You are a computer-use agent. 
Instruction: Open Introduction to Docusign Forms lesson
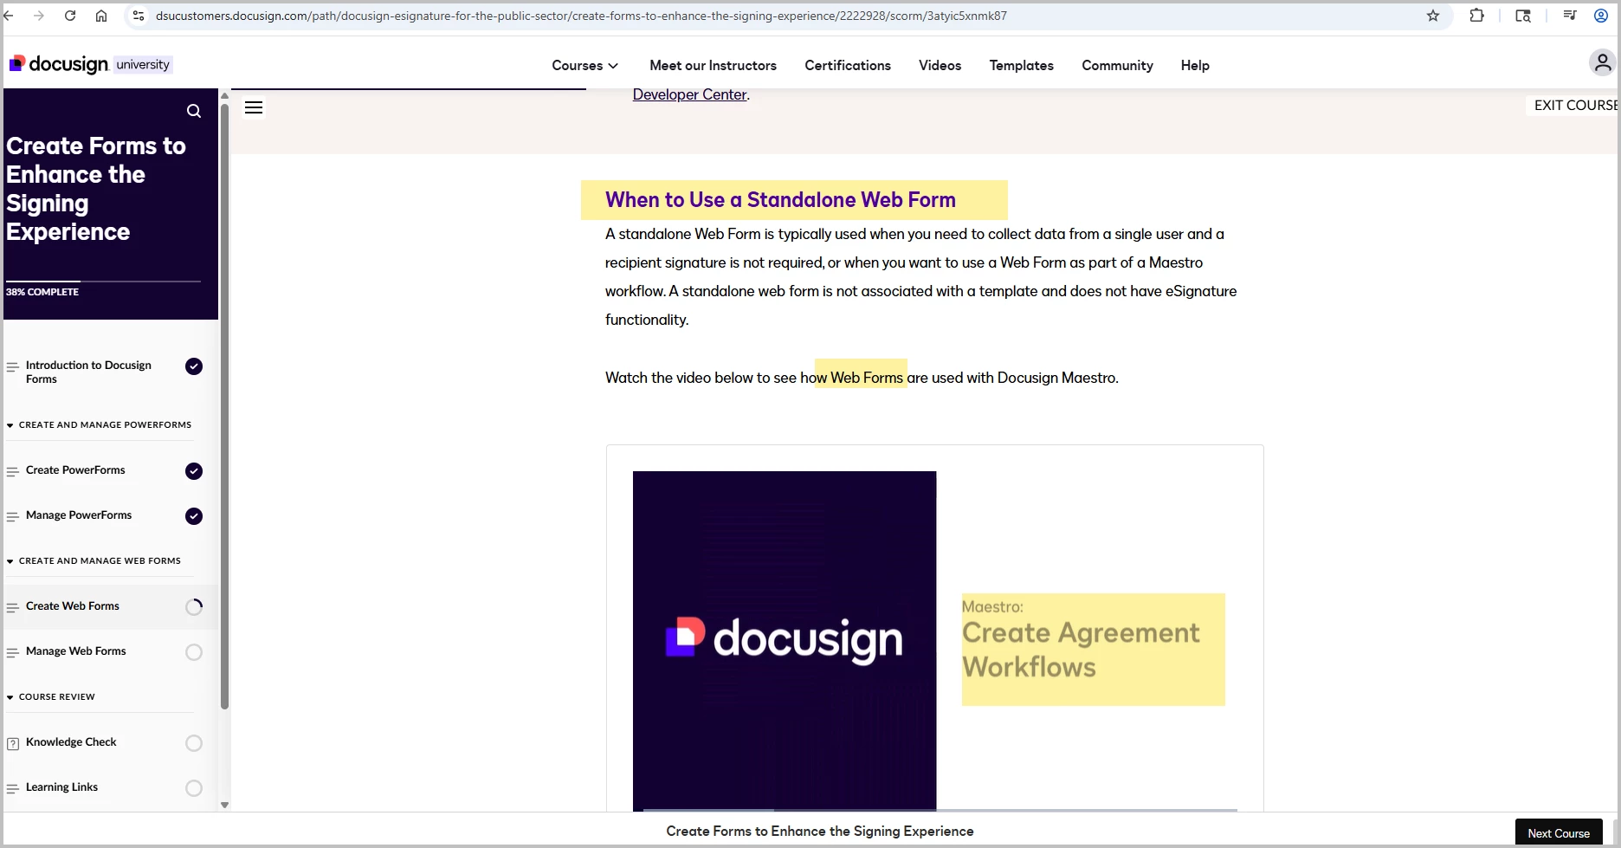[88, 372]
